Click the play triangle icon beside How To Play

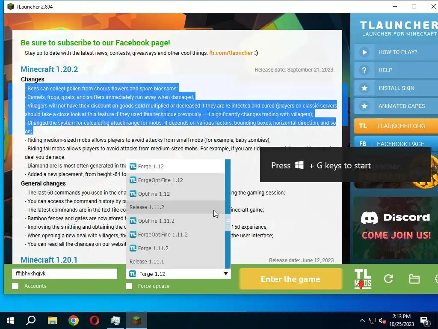coord(364,52)
